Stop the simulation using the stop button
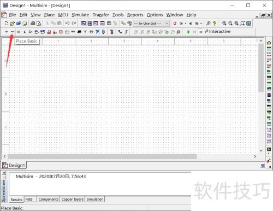The width and height of the screenshot is (273, 211). (x=201, y=32)
